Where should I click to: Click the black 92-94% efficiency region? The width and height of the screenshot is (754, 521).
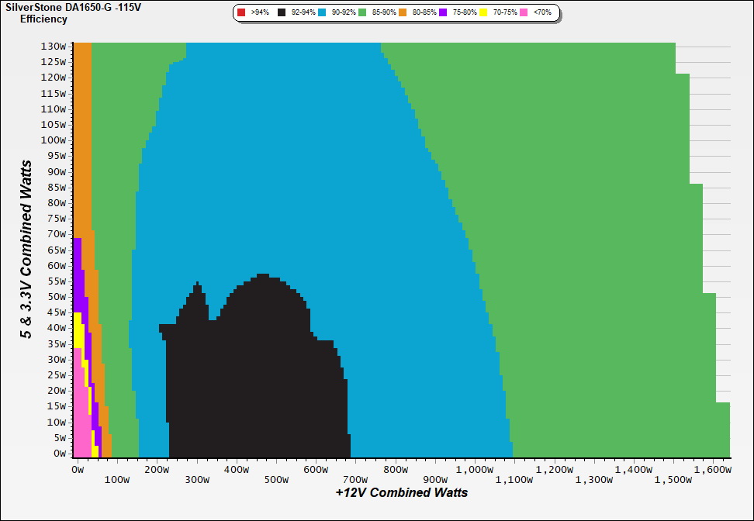point(264,372)
